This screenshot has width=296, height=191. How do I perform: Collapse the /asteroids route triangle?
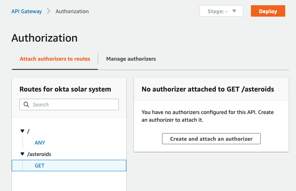pyautogui.click(x=23, y=154)
